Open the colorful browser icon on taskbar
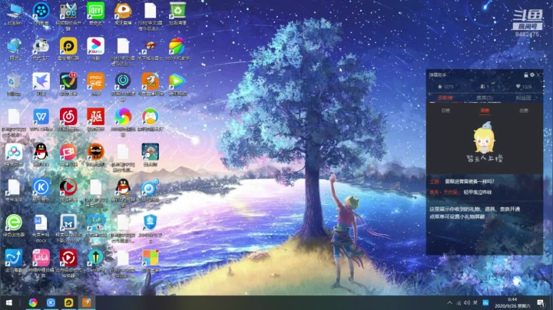This screenshot has height=310, width=553. 33,302
